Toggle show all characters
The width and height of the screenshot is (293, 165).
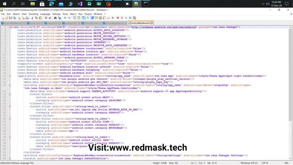tap(88, 18)
